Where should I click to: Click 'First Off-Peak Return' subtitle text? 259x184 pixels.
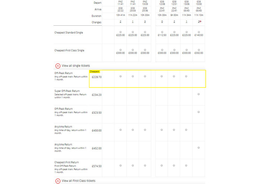[65, 166]
